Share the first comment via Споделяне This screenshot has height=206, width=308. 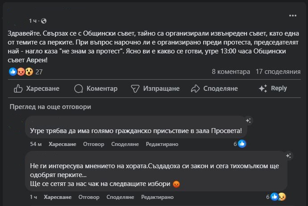tap(122, 144)
